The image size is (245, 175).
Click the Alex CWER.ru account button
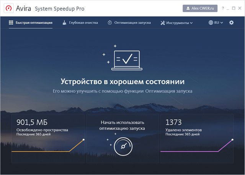point(200,8)
